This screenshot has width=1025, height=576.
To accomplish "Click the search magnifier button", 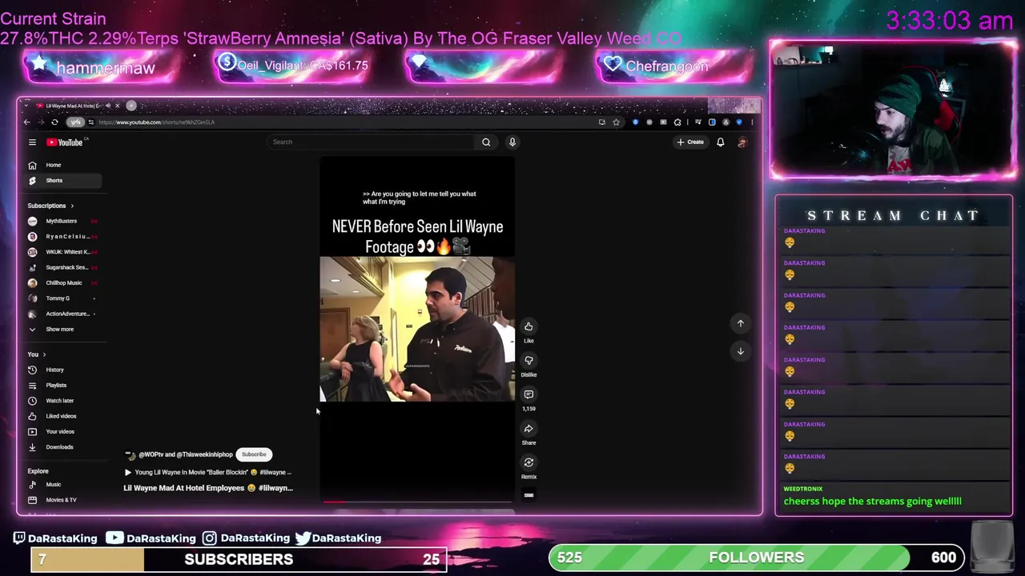I will click(486, 142).
